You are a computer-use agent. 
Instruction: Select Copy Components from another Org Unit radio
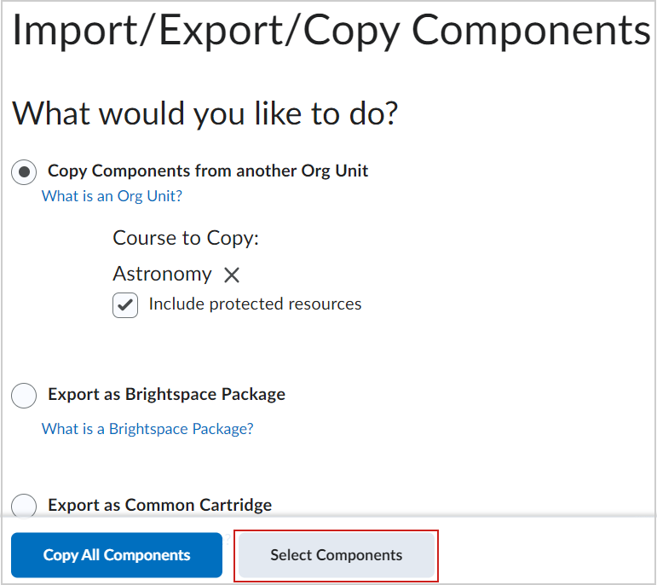coord(24,172)
